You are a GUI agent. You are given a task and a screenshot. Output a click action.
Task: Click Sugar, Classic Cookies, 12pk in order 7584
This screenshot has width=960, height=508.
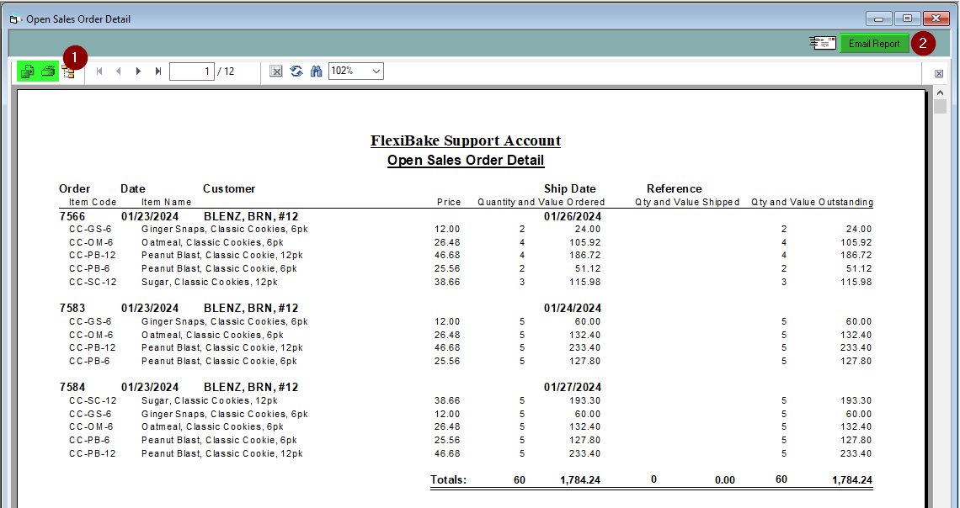210,401
